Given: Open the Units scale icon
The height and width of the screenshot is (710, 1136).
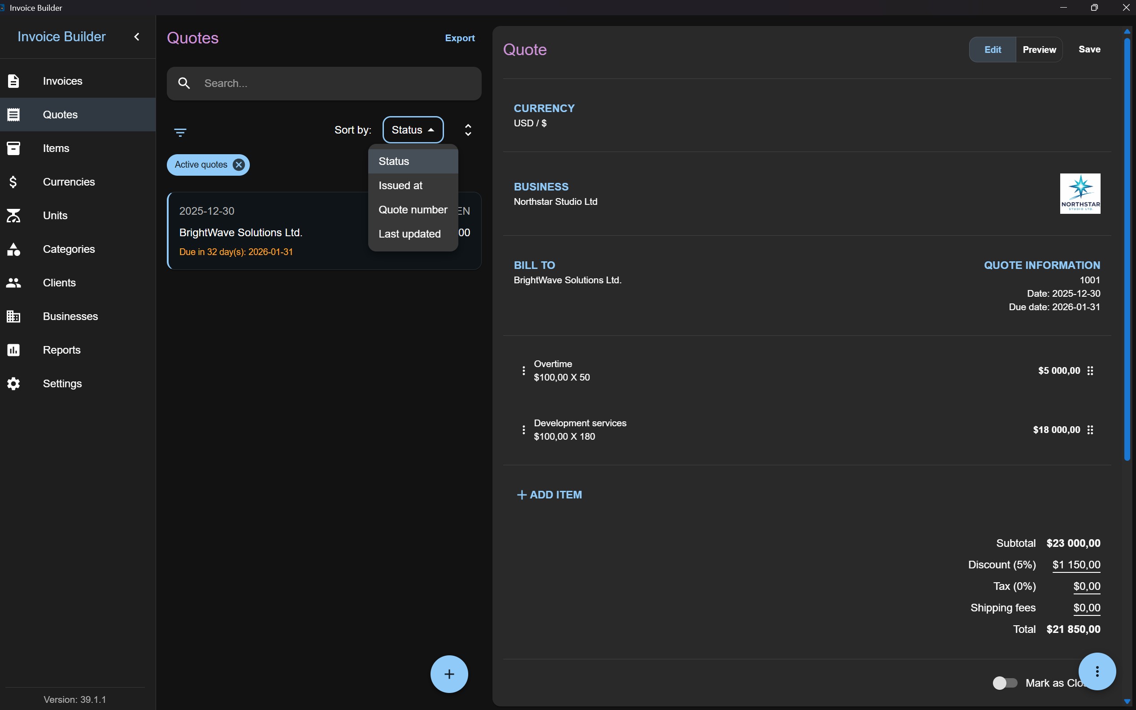Looking at the screenshot, I should tap(13, 216).
